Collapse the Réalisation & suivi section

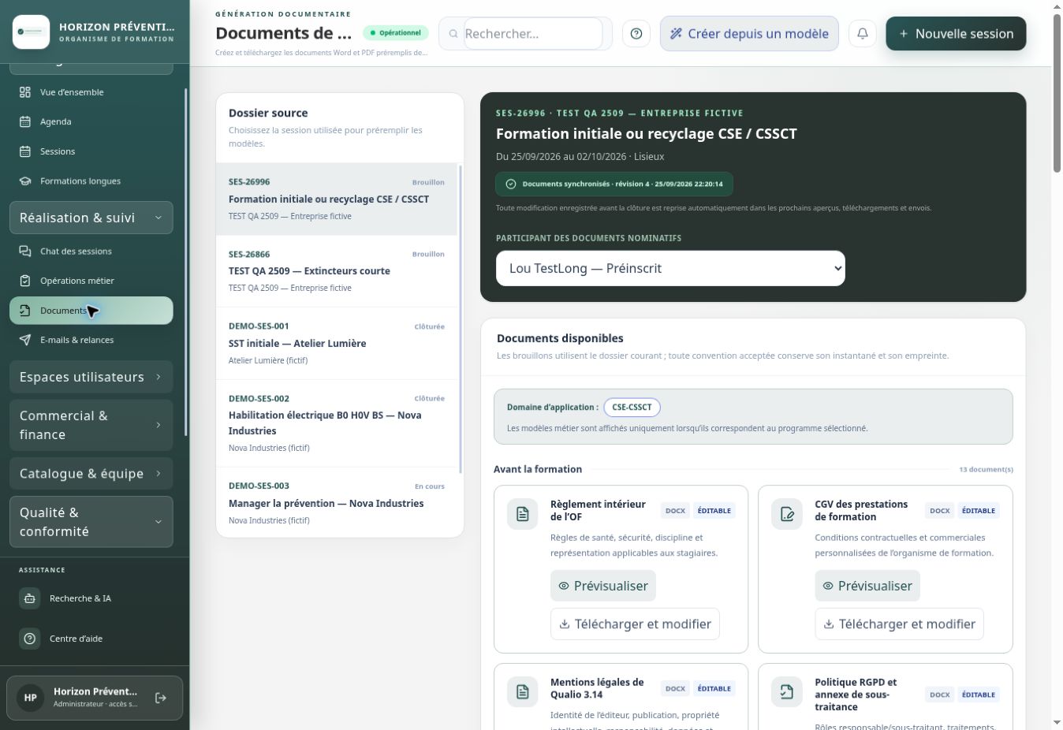[91, 218]
